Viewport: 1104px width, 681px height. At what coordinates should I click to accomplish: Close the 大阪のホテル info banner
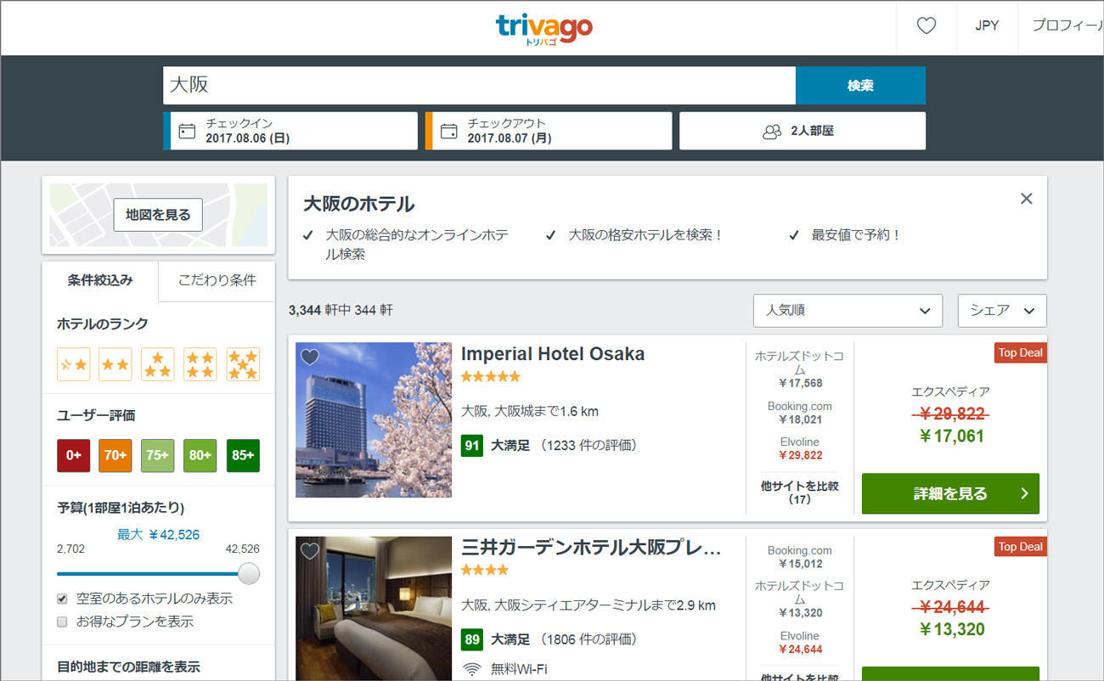coord(1027,199)
